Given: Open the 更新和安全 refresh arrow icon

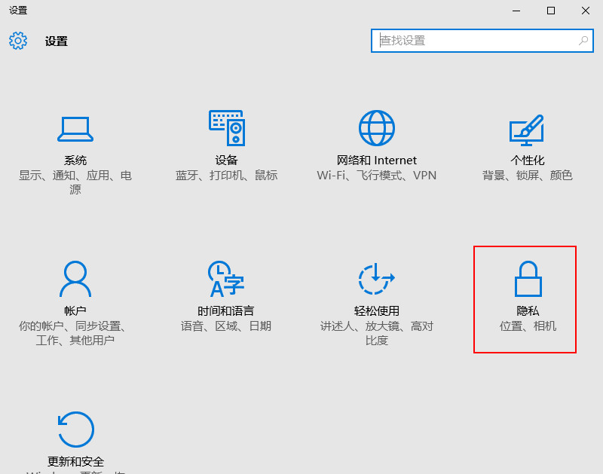Looking at the screenshot, I should [x=76, y=430].
